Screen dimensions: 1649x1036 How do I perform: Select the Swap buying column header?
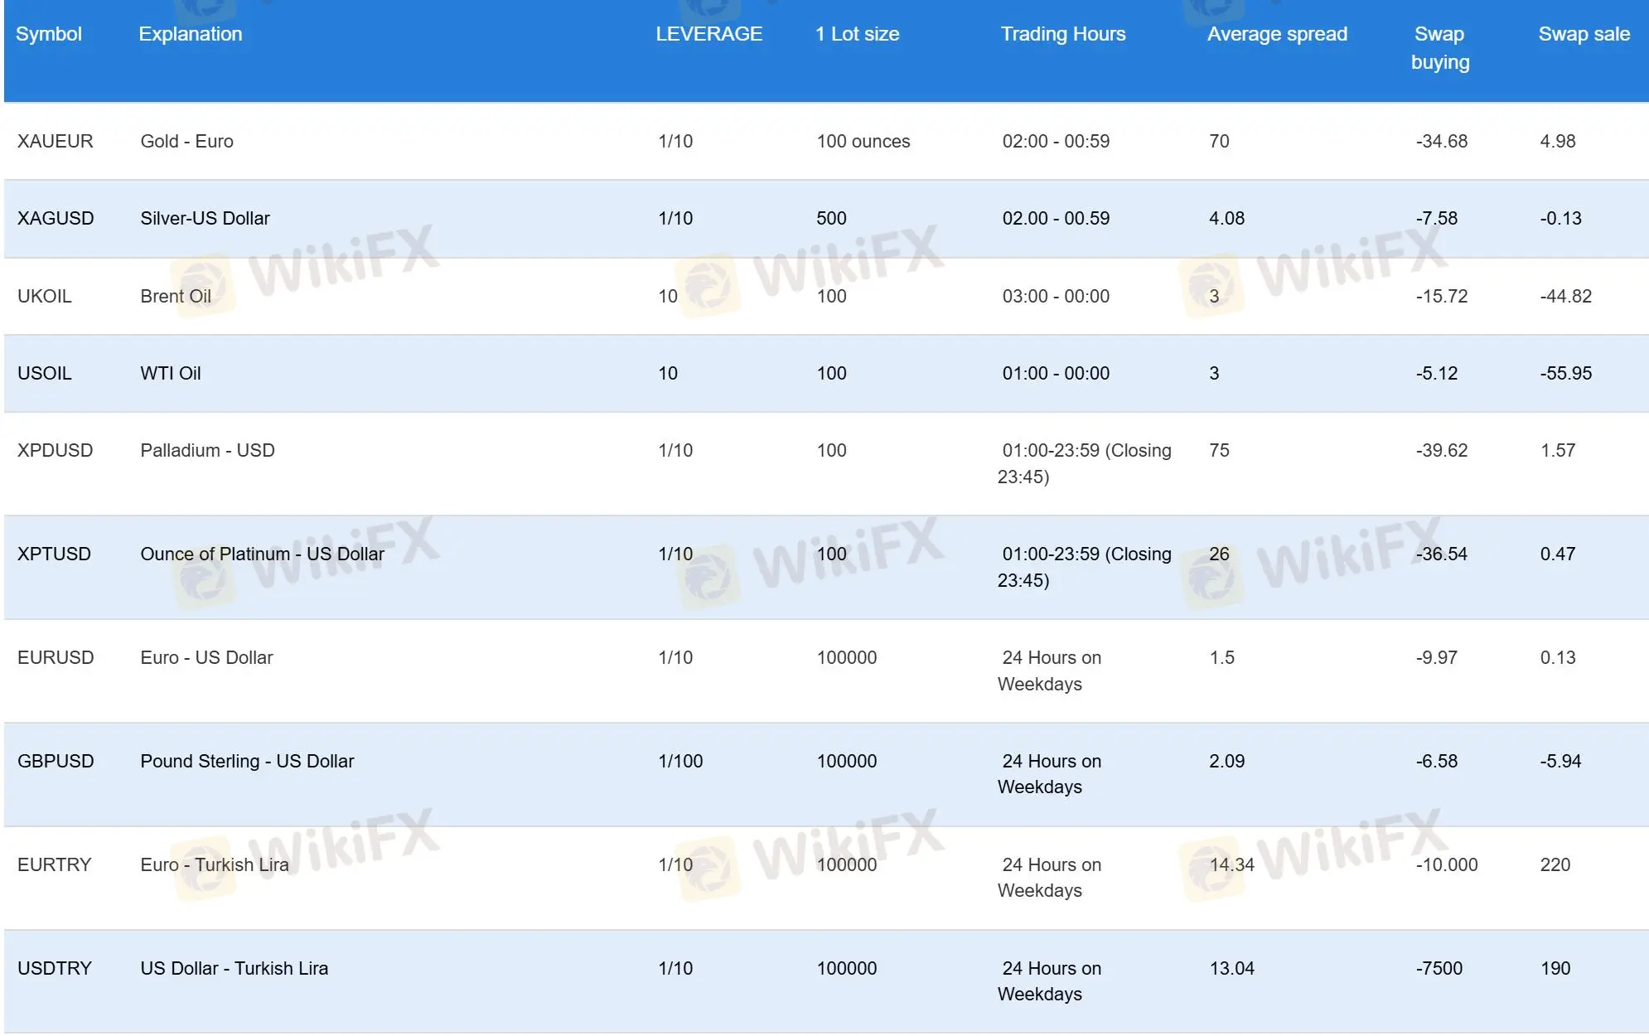(1439, 48)
